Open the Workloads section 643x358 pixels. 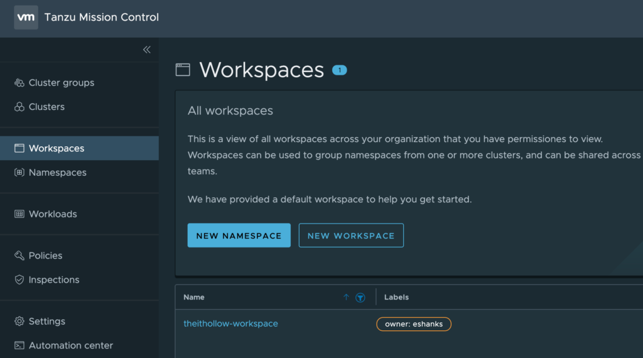(x=53, y=214)
